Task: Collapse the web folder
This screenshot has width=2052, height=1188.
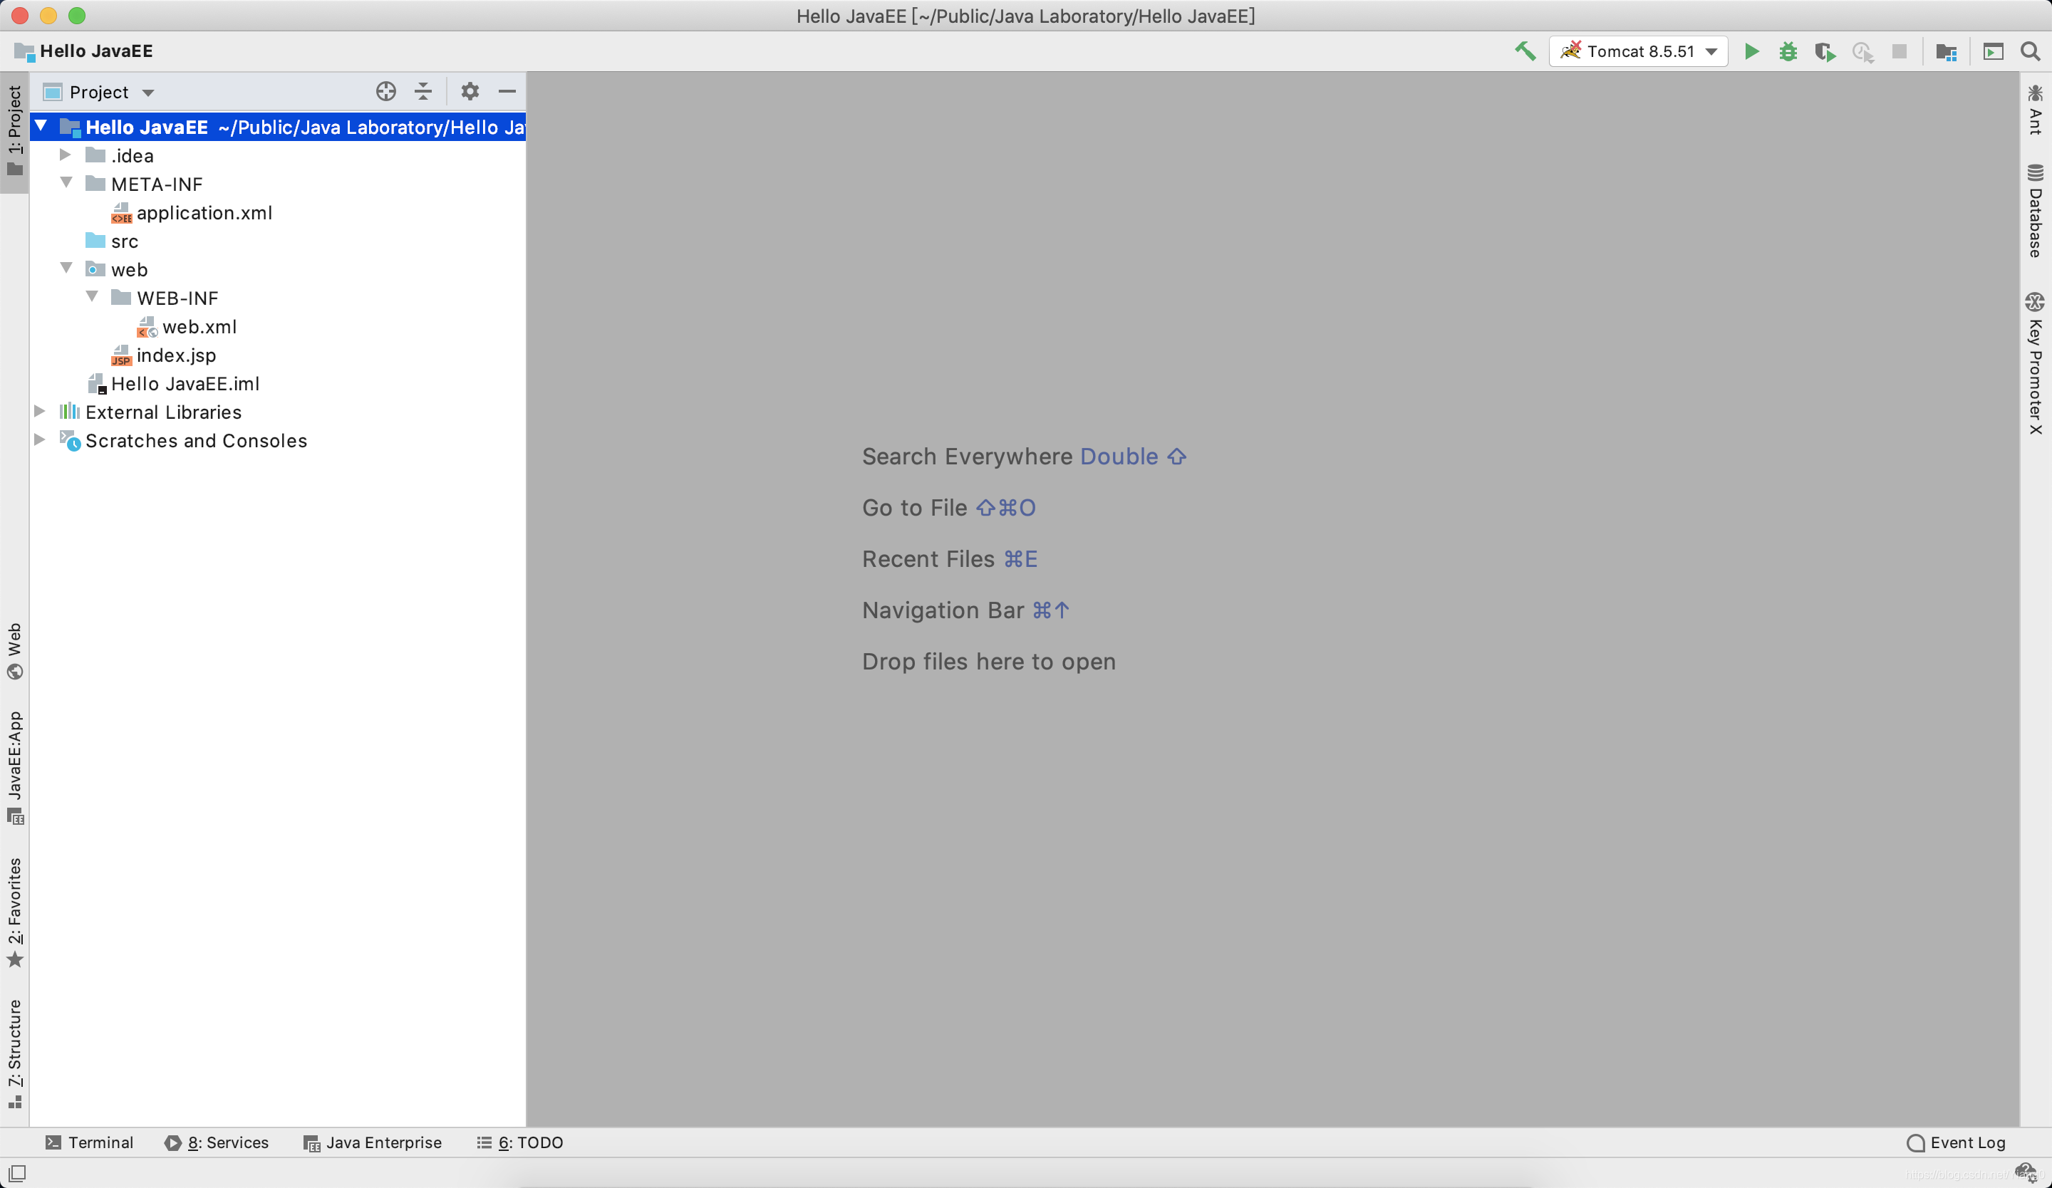Action: [x=67, y=269]
